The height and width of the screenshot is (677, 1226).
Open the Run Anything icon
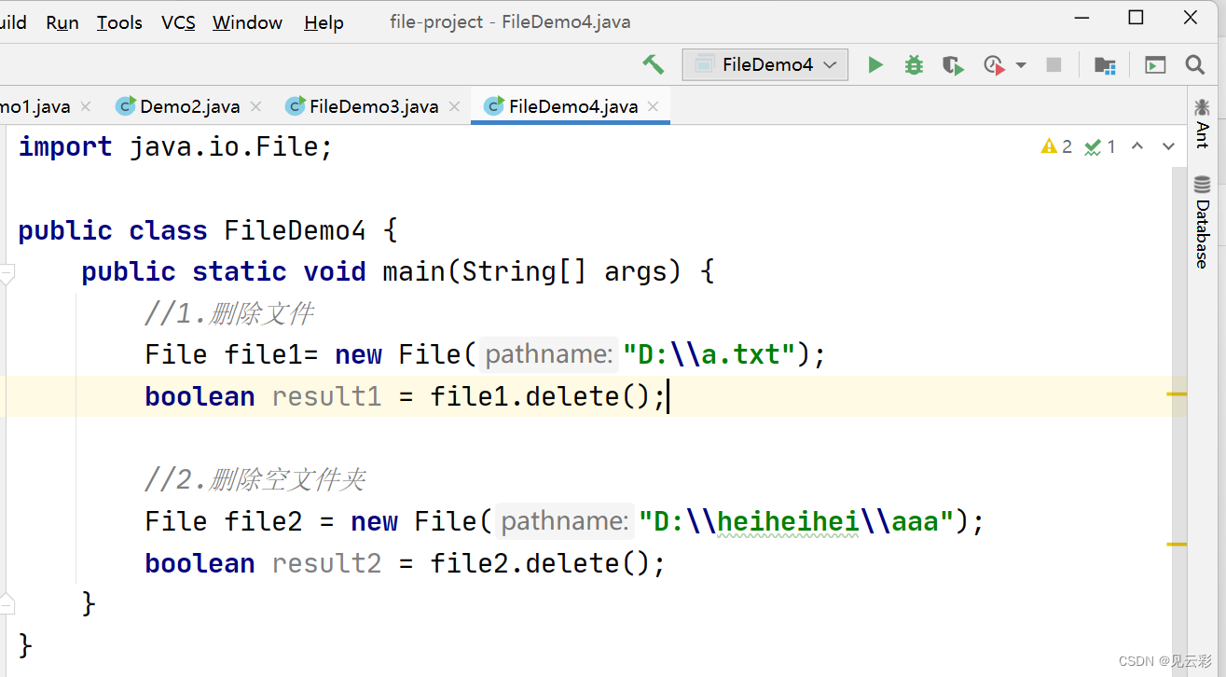coord(1155,64)
